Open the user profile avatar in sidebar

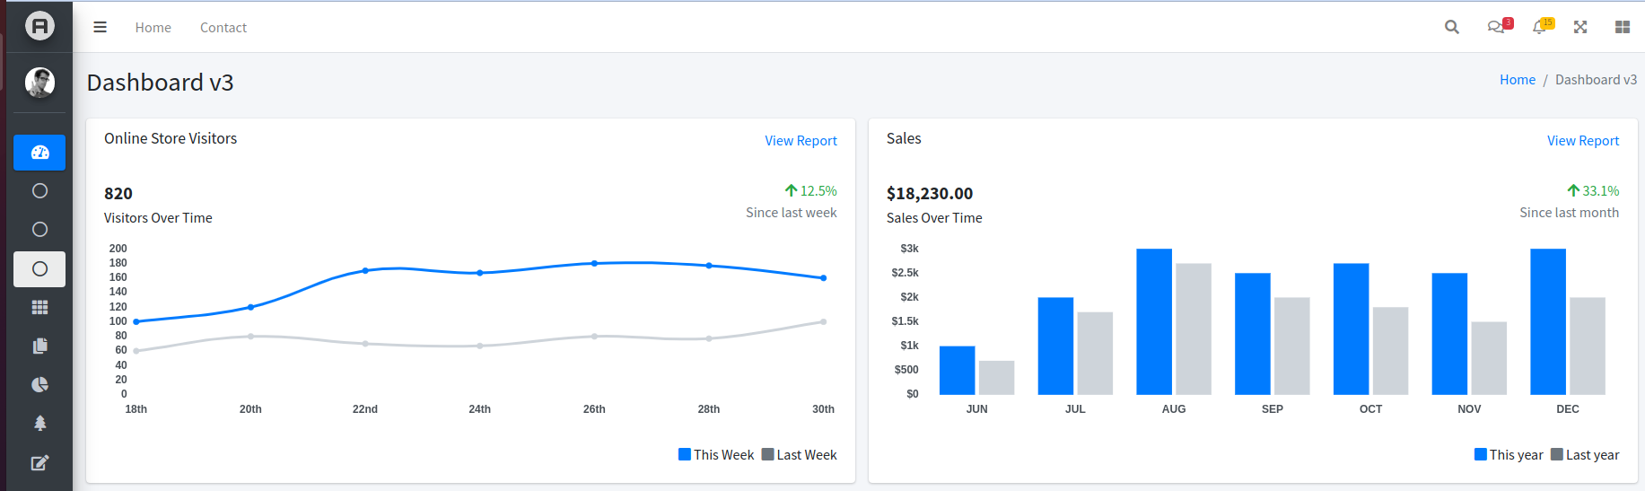pyautogui.click(x=39, y=83)
